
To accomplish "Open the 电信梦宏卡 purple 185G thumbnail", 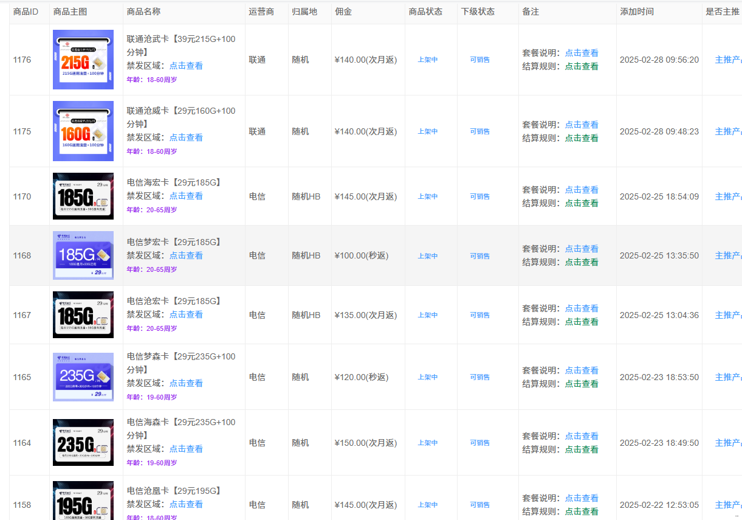I will [x=83, y=255].
